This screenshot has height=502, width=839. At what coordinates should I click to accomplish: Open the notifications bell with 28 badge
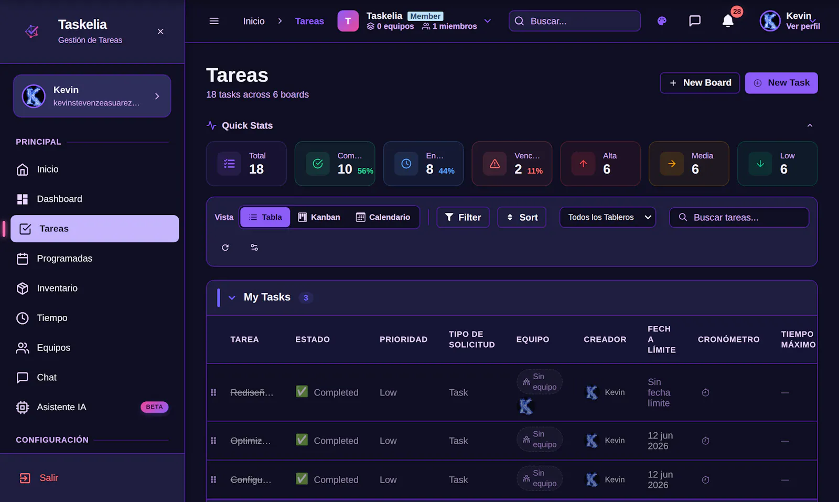point(728,21)
